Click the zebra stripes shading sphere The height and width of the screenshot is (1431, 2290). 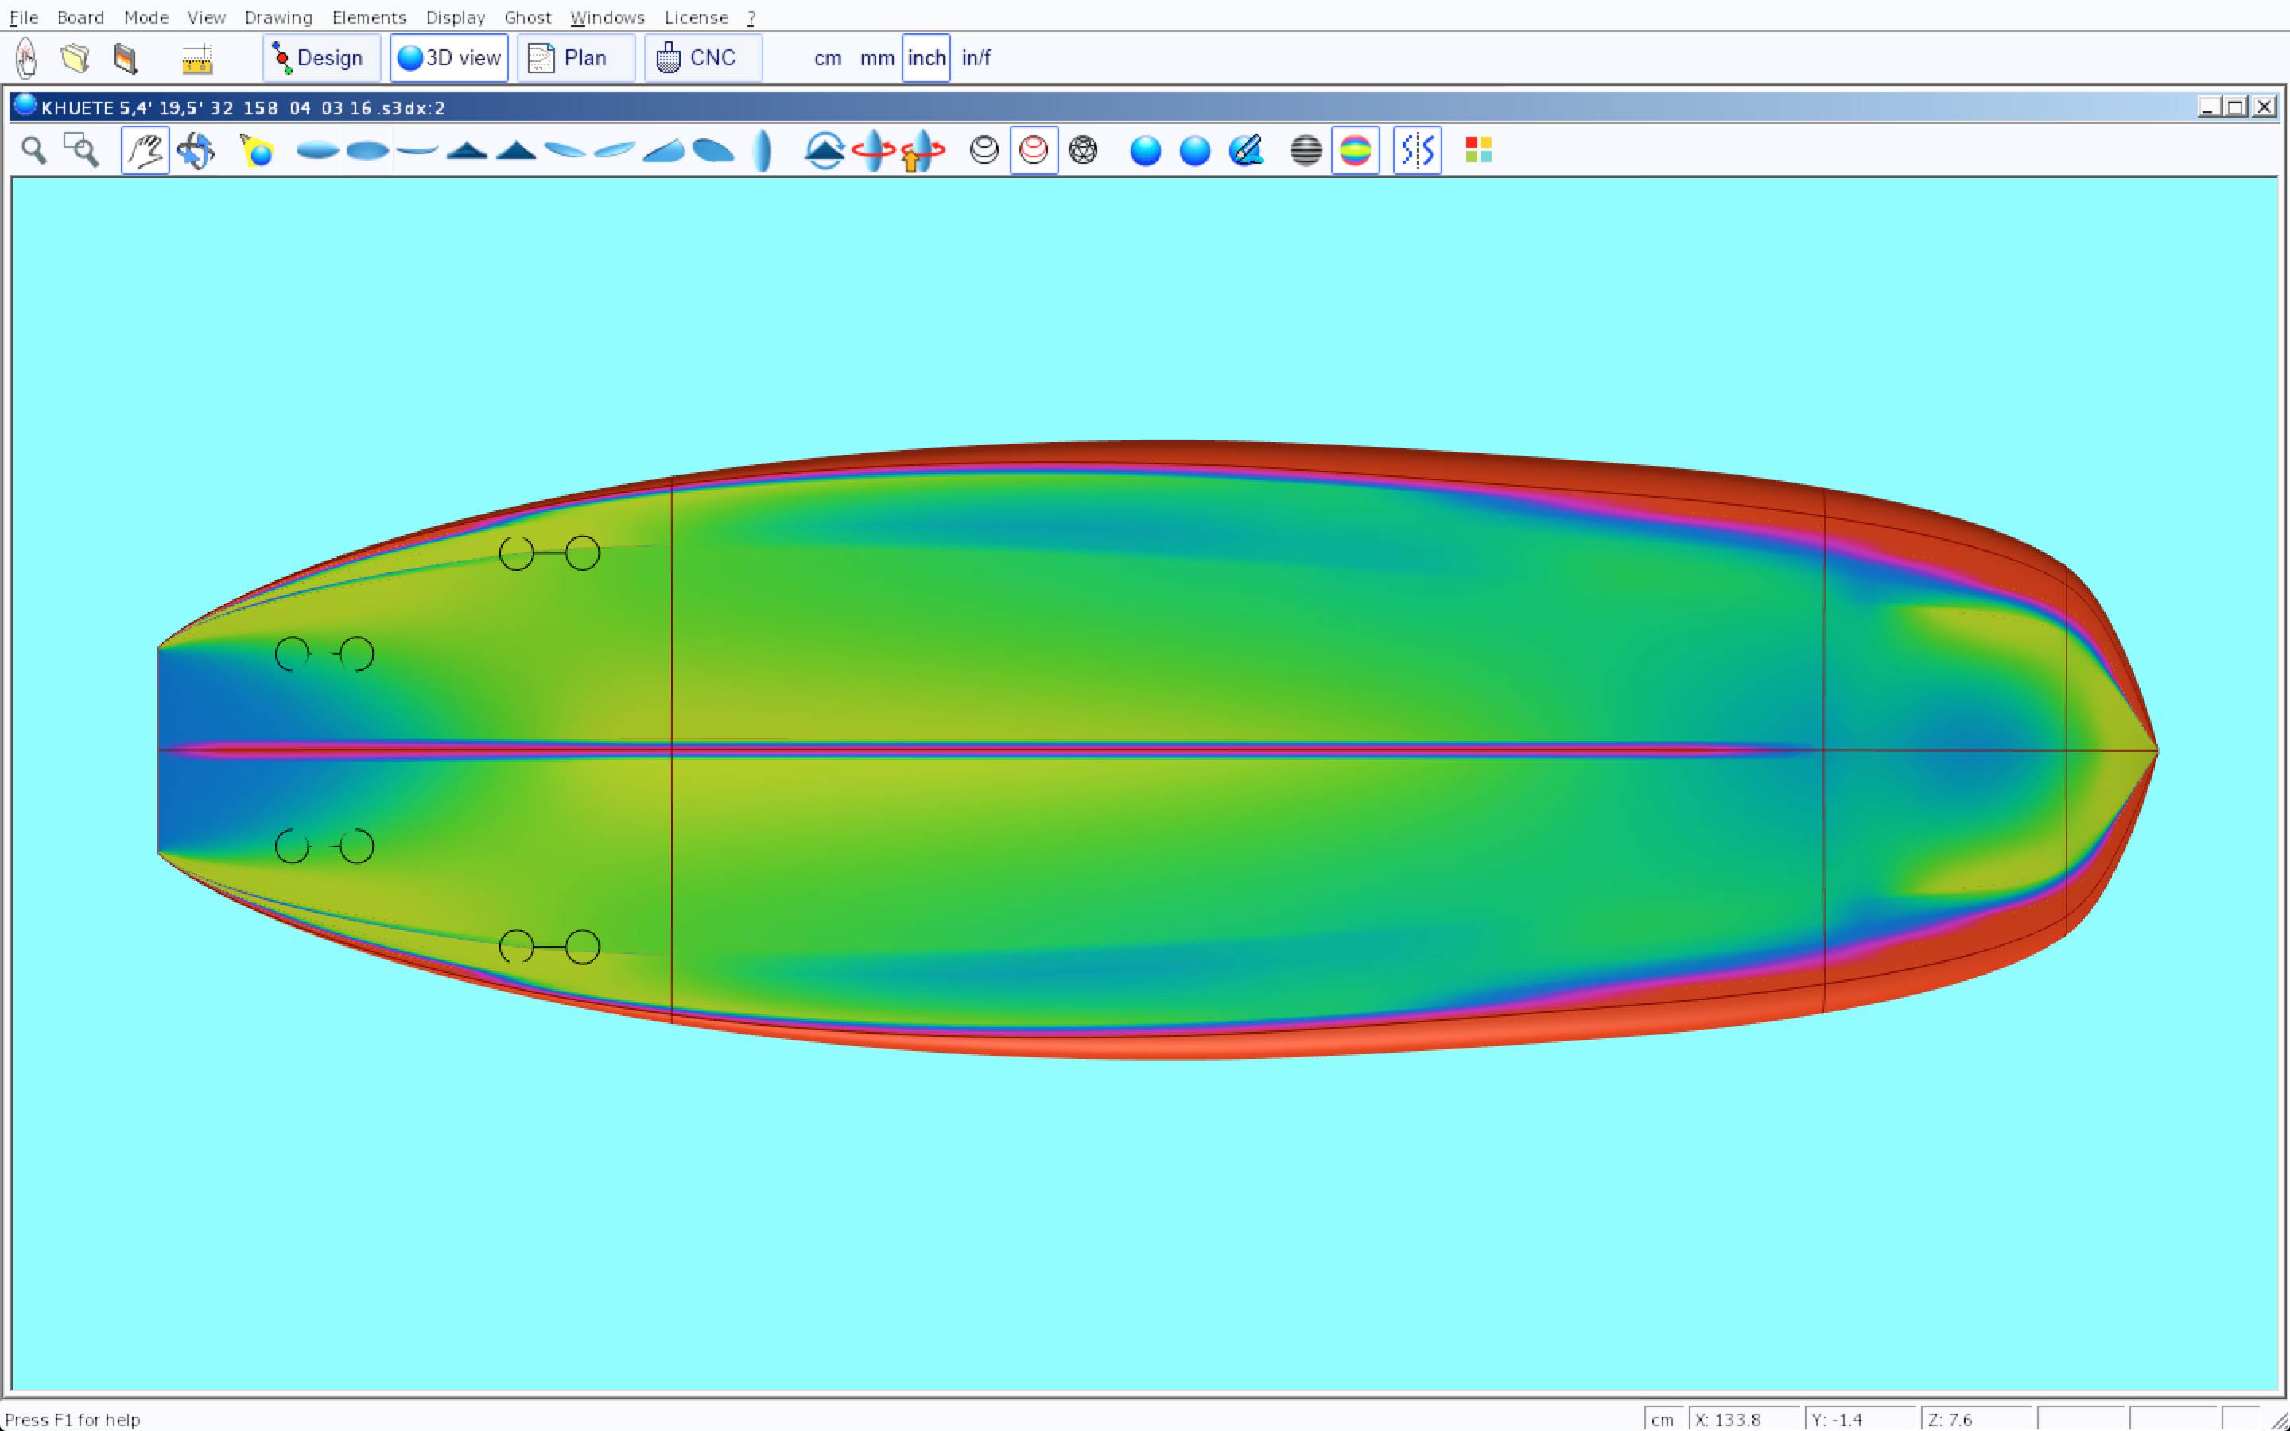1306,150
